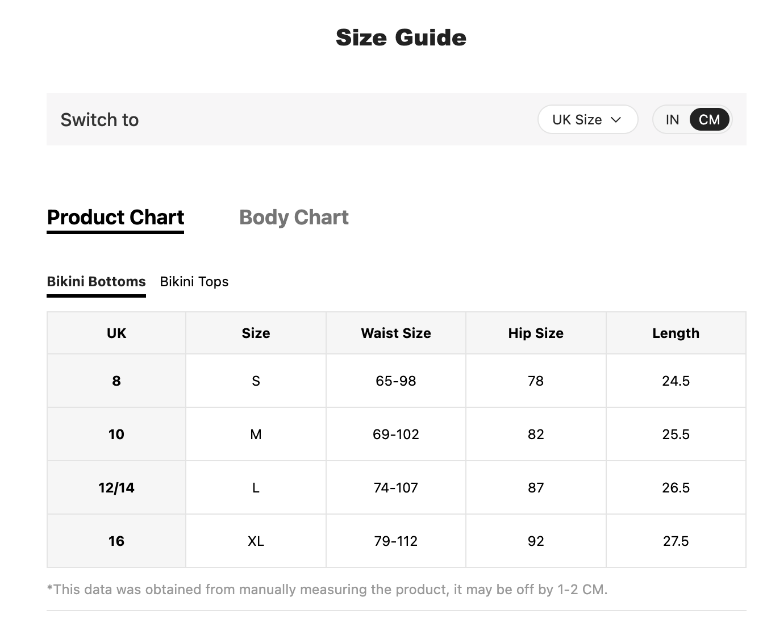Image resolution: width=767 pixels, height=618 pixels.
Task: Select the UK 10 row label
Action: point(116,434)
